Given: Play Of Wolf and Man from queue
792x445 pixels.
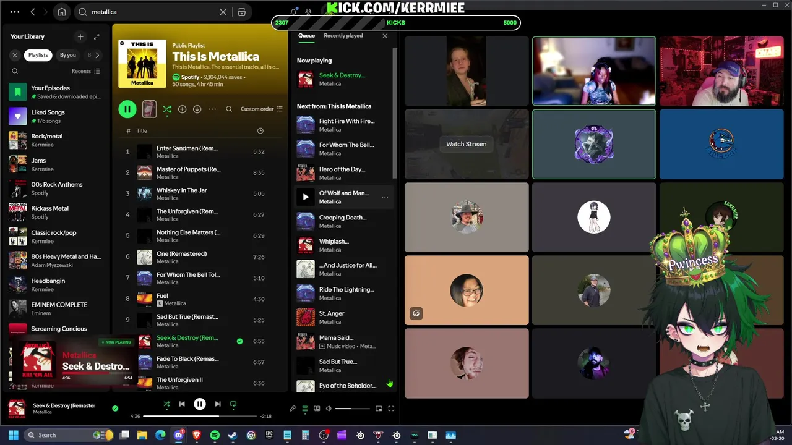Looking at the screenshot, I should (306, 197).
